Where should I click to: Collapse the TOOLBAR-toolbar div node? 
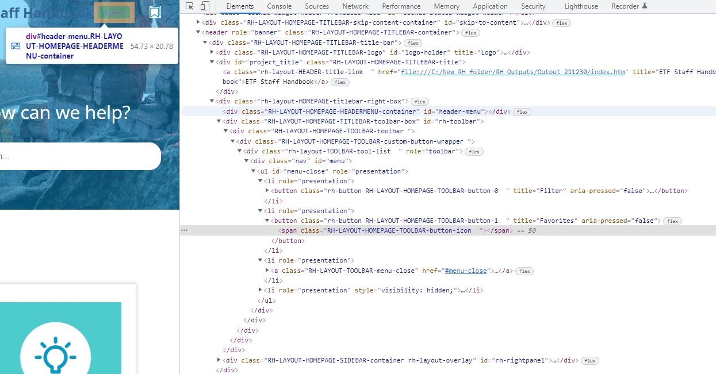[226, 132]
